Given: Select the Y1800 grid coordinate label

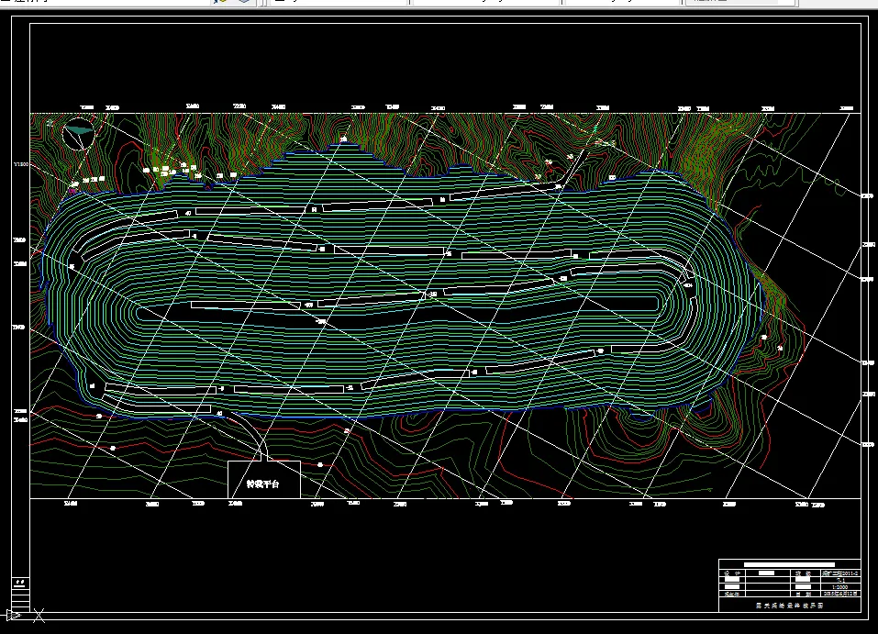Looking at the screenshot, I should [21, 164].
